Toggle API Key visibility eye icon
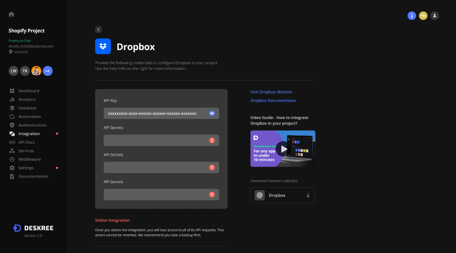 click(x=212, y=113)
